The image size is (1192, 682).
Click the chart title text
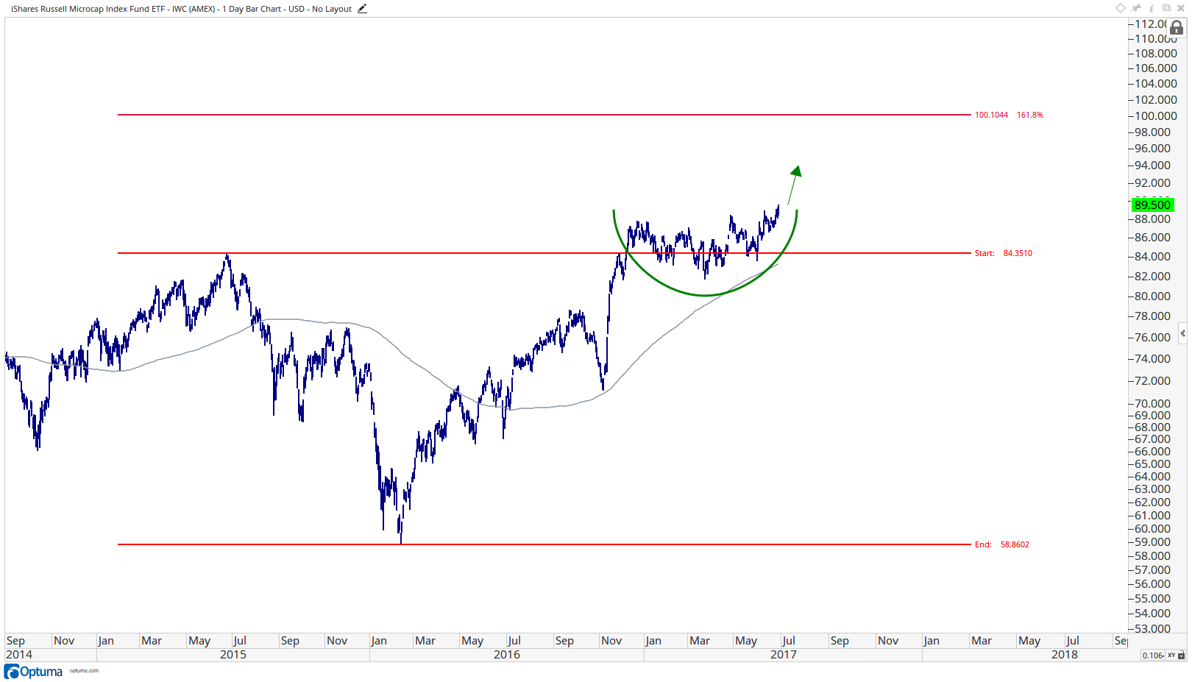coord(181,9)
